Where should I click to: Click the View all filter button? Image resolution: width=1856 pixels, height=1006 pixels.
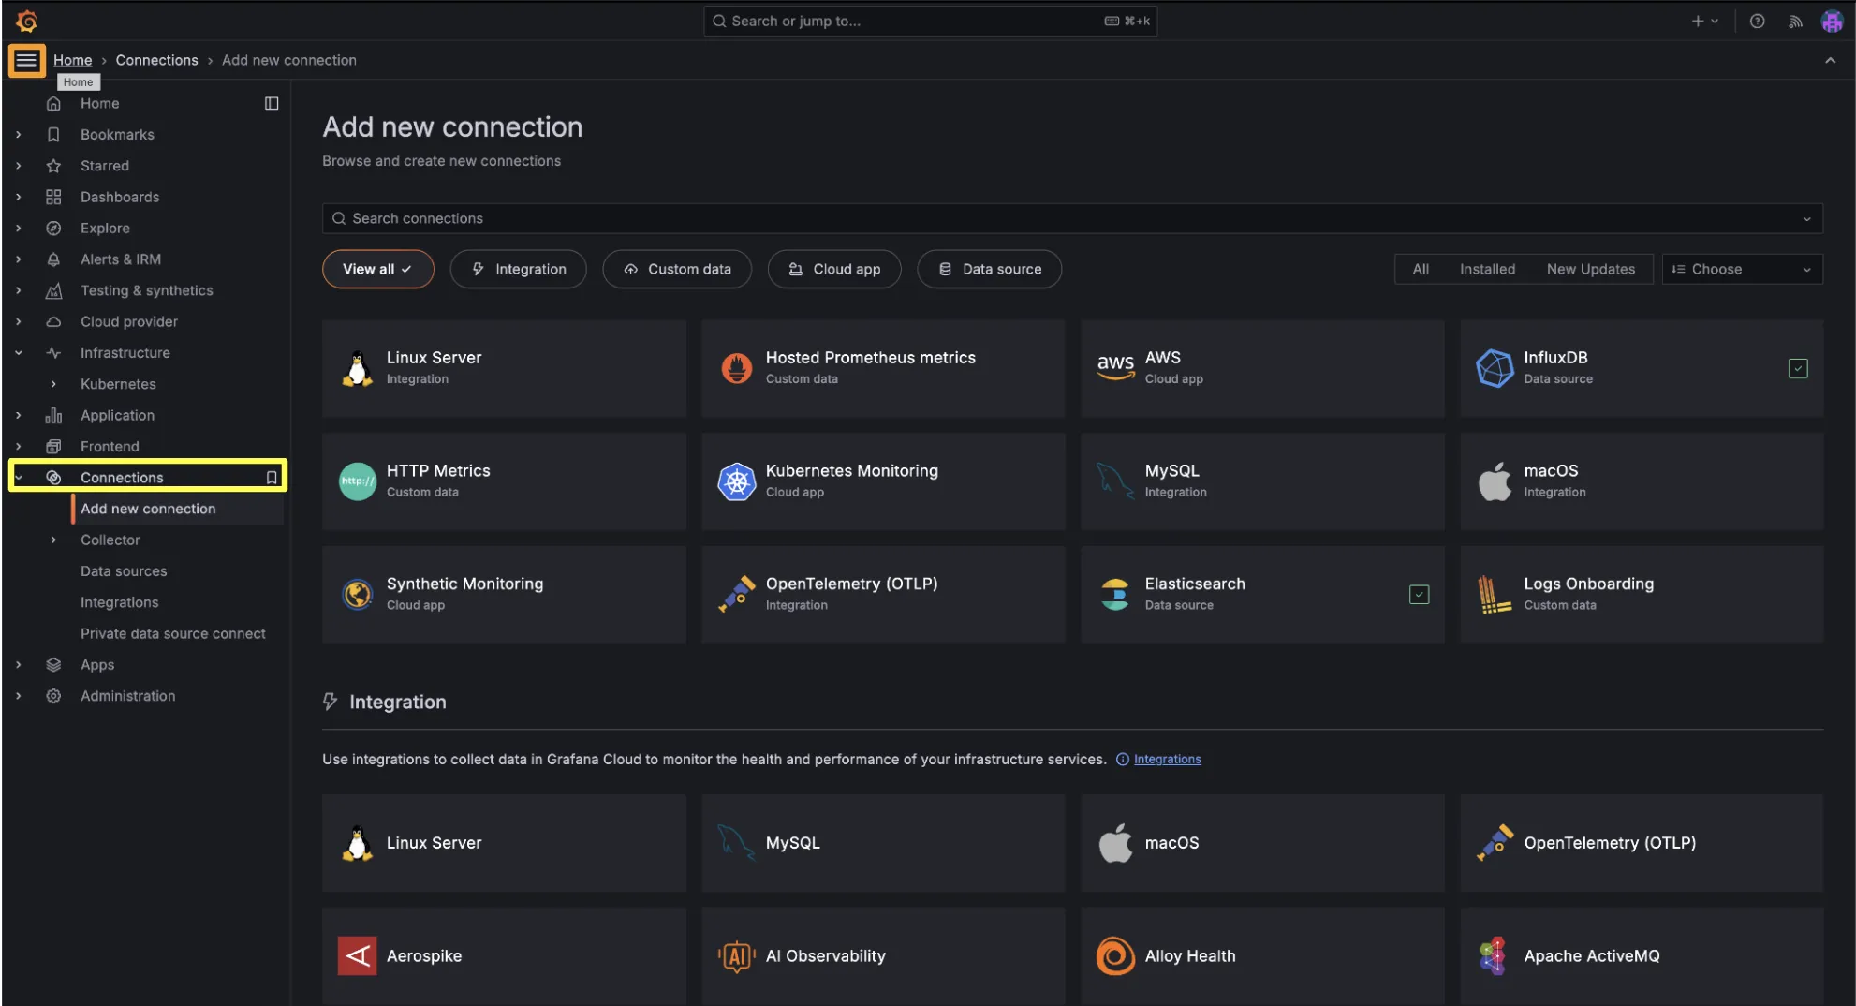pos(377,269)
